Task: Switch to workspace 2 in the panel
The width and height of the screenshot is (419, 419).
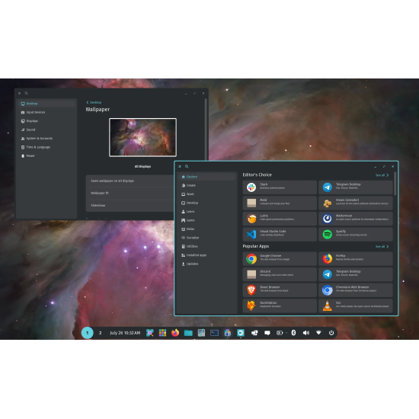Action: (x=101, y=333)
